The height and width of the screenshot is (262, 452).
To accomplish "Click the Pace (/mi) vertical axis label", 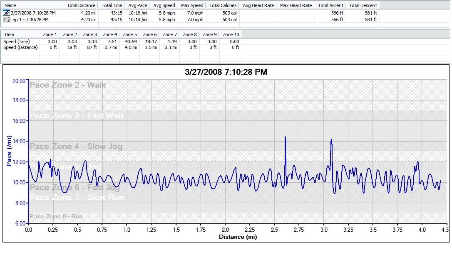I will [9, 151].
